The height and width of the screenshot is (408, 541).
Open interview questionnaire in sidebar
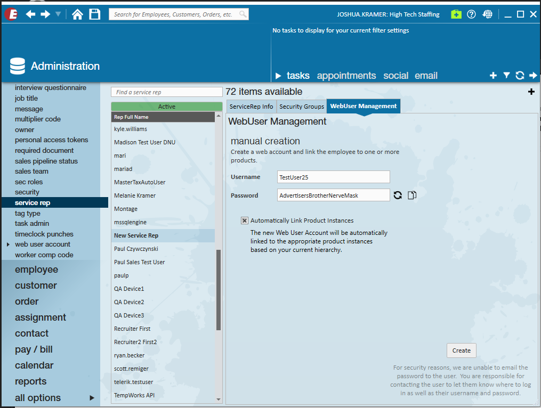(x=51, y=87)
